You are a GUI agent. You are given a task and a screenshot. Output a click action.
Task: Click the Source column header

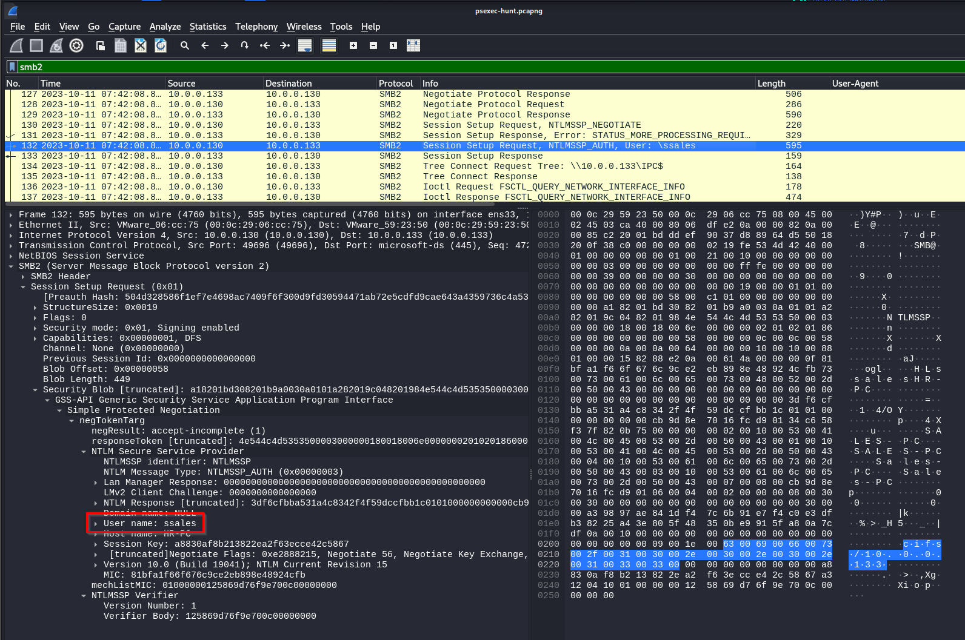click(181, 84)
